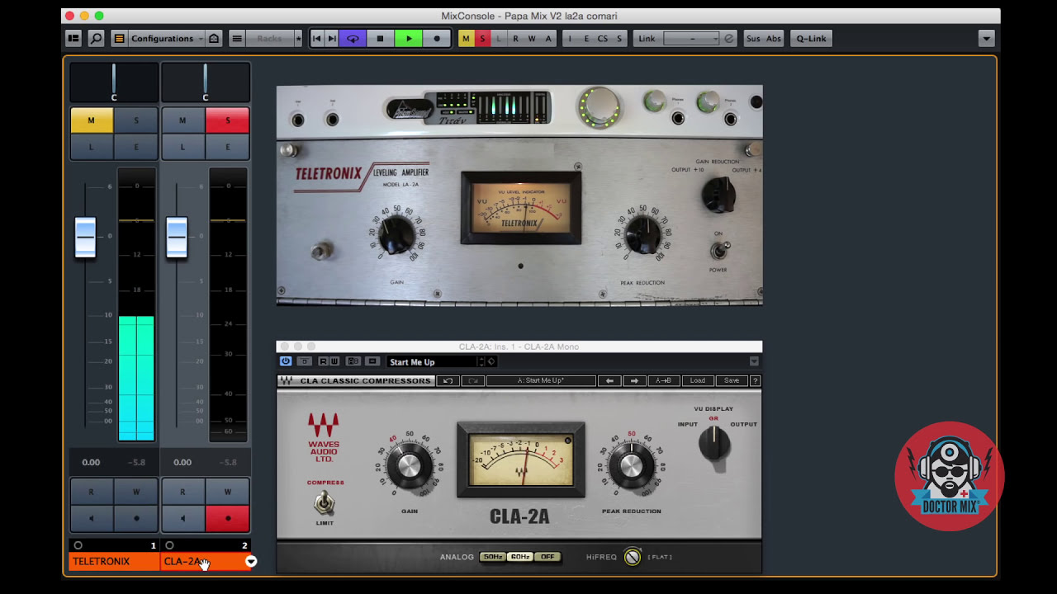The image size is (1057, 594).
Task: Enable Read automation on TELETRONIX channel
Action: pyautogui.click(x=91, y=492)
